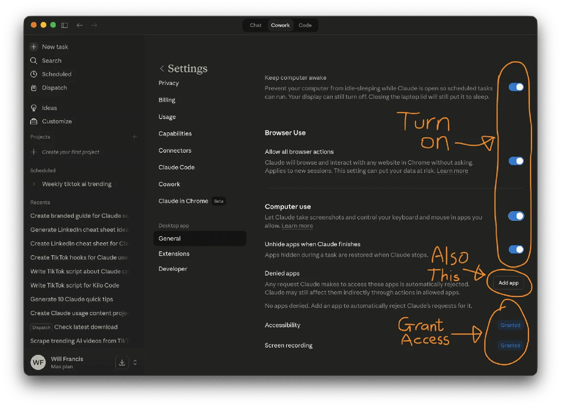
Task: Open Developer settings section
Action: (x=173, y=269)
